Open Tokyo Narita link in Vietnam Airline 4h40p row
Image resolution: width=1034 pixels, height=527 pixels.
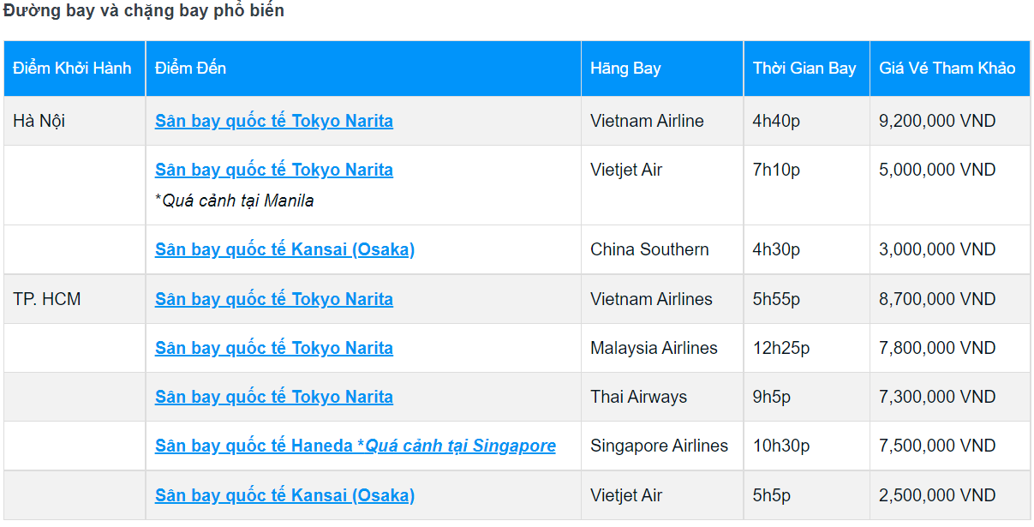(273, 121)
